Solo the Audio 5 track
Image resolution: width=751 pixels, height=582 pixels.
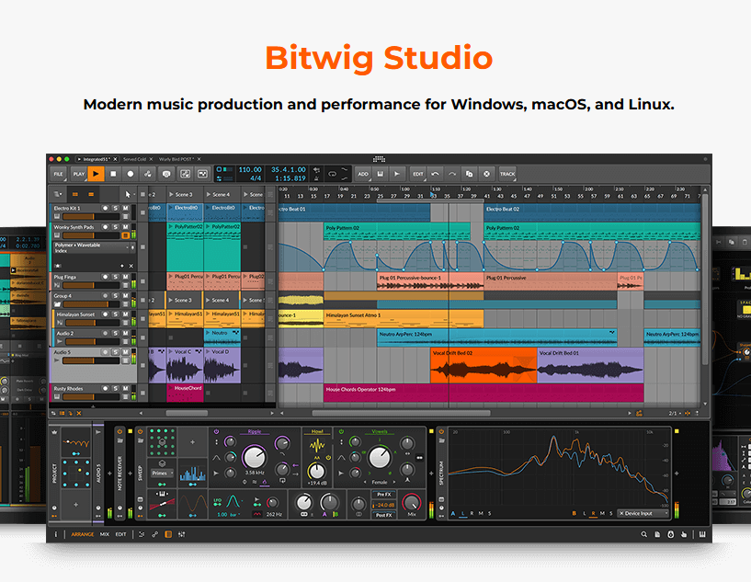tap(116, 352)
